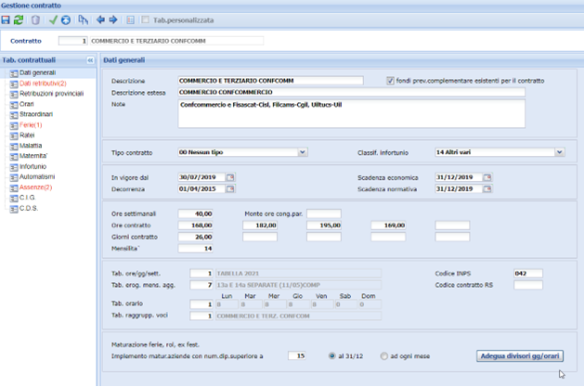Click Ore contratto field showing 195,00

pos(324,226)
